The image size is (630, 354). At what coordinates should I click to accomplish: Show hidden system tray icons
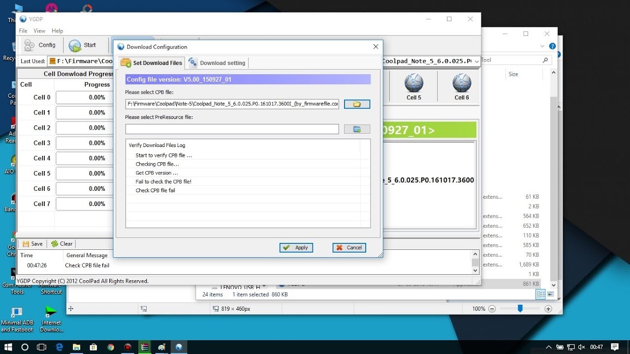[x=550, y=347]
